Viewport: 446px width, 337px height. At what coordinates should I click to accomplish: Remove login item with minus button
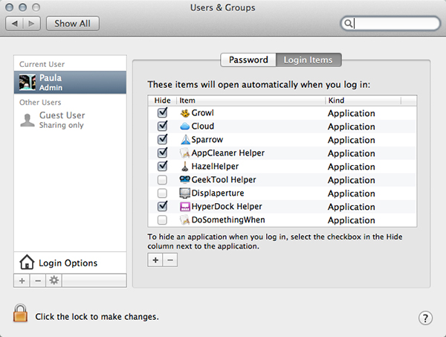[x=170, y=260]
